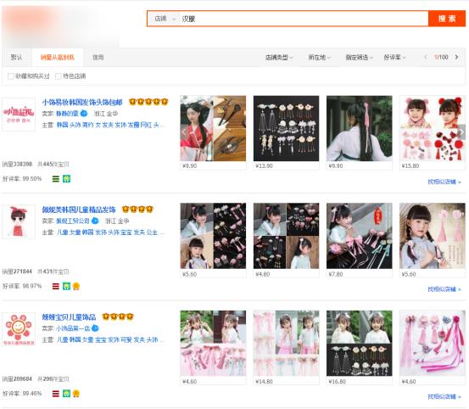Image resolution: width=469 pixels, height=409 pixels.
Task: Go to next page arrow beside 1/100
Action: [x=457, y=57]
